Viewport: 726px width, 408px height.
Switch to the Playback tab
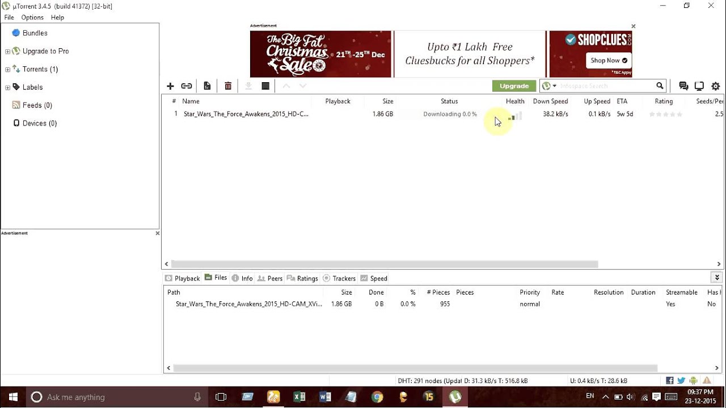click(x=182, y=278)
